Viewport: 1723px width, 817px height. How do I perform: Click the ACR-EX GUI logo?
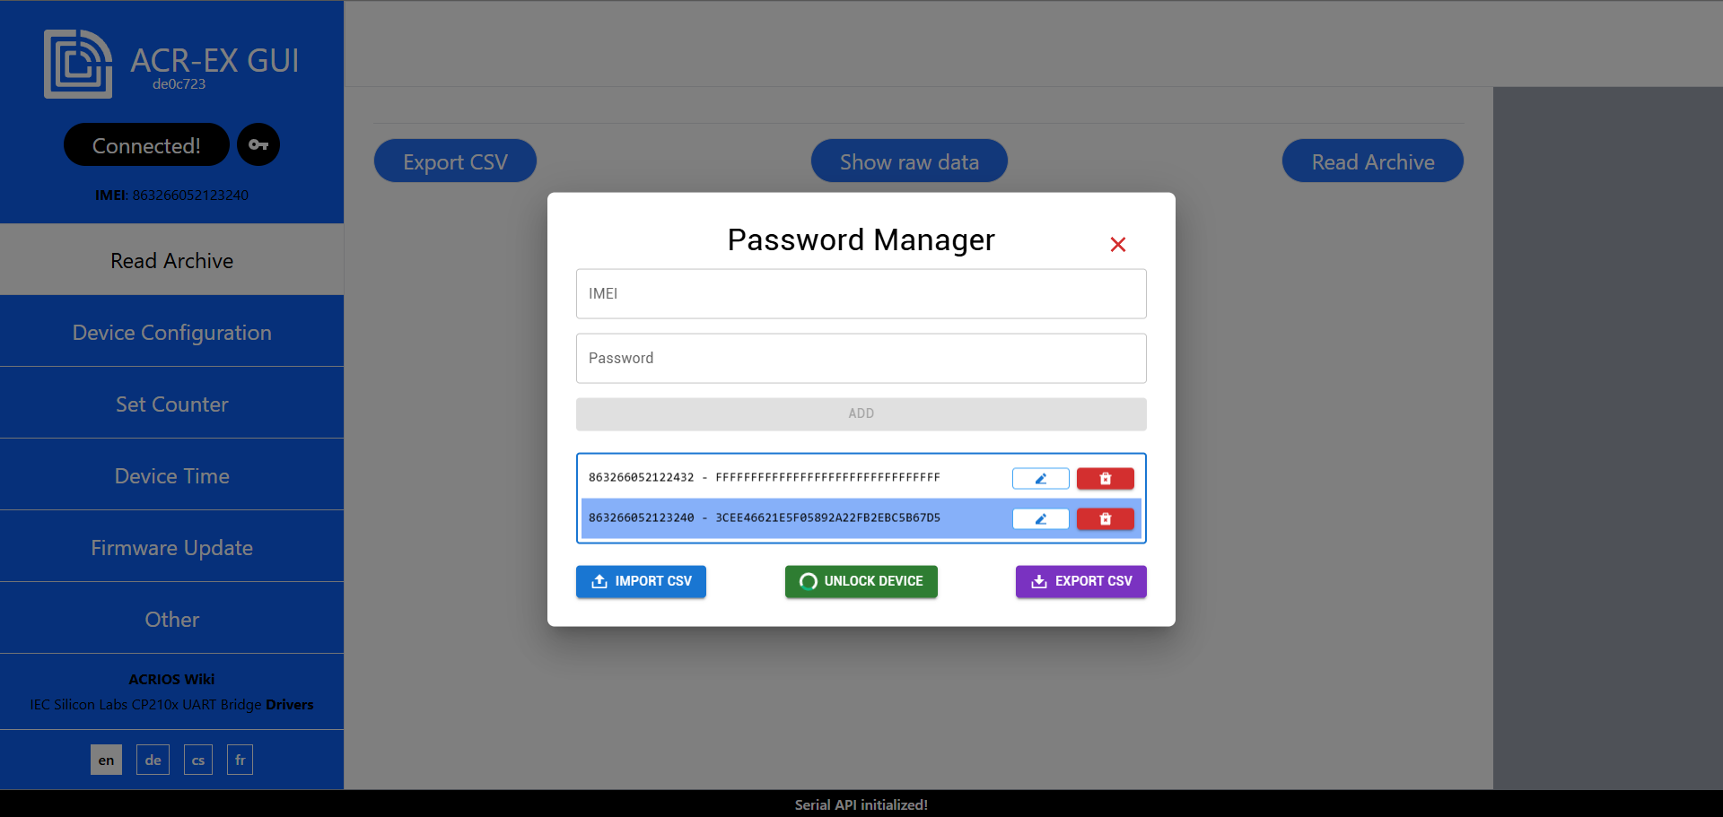pyautogui.click(x=78, y=63)
